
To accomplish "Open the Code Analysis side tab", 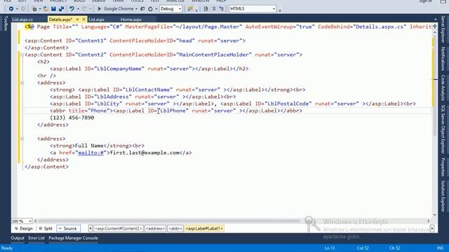I will point(443,87).
